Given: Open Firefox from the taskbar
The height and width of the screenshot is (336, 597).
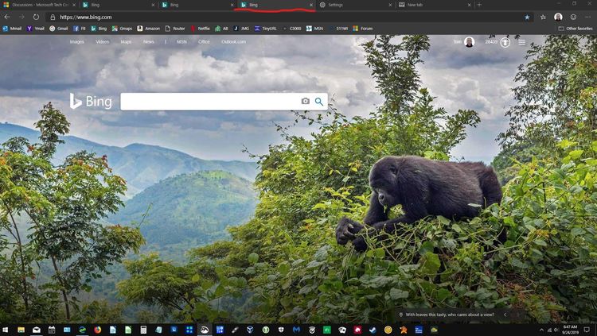Looking at the screenshot, I should click(97, 330).
